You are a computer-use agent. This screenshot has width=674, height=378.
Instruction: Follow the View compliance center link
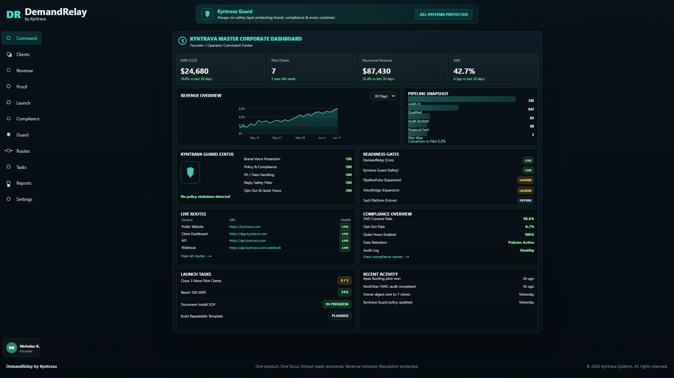386,257
